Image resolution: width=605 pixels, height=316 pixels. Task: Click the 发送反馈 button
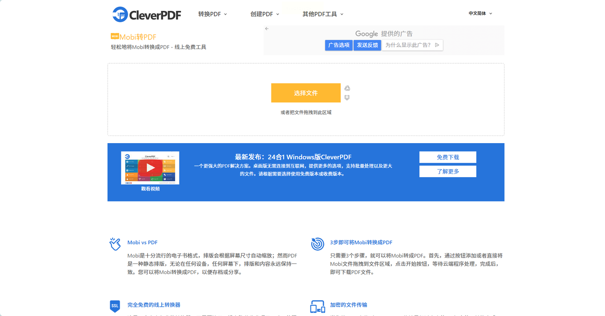coord(367,45)
